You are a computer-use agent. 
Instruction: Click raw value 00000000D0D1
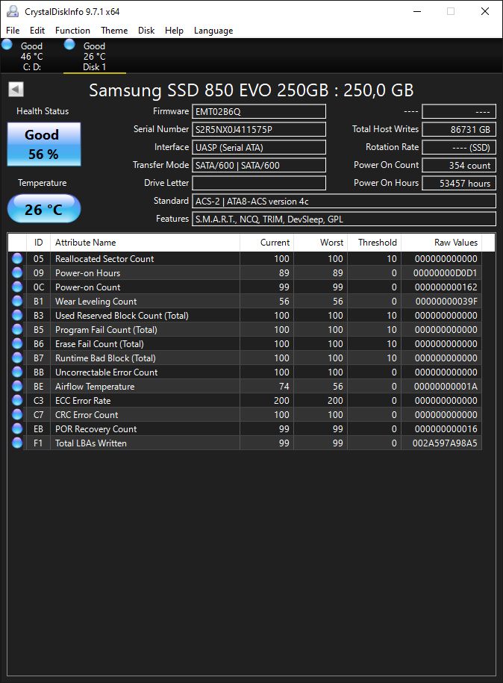(445, 273)
